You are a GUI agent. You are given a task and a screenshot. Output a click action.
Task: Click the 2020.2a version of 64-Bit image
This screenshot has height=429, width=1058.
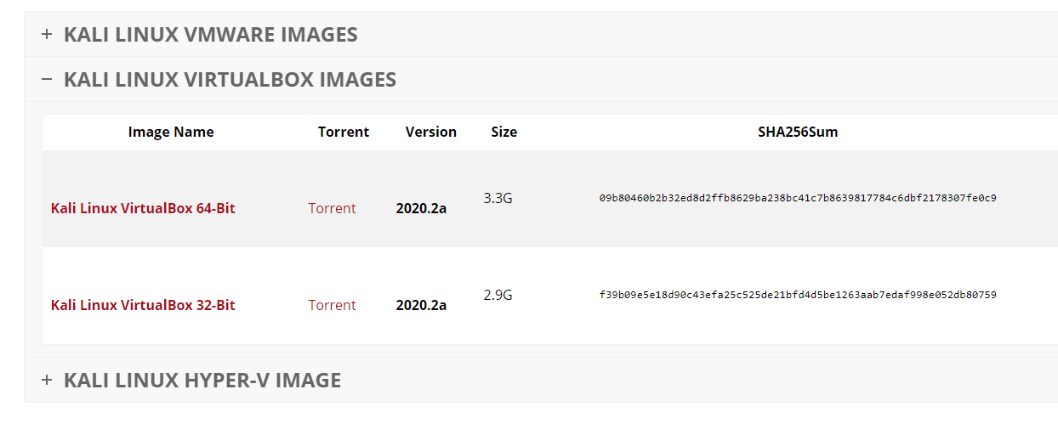click(421, 208)
